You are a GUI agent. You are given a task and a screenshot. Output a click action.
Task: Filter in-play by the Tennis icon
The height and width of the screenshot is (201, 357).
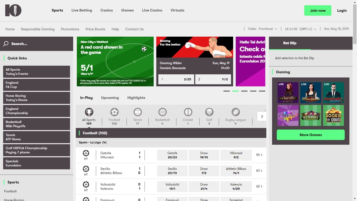coord(137,112)
